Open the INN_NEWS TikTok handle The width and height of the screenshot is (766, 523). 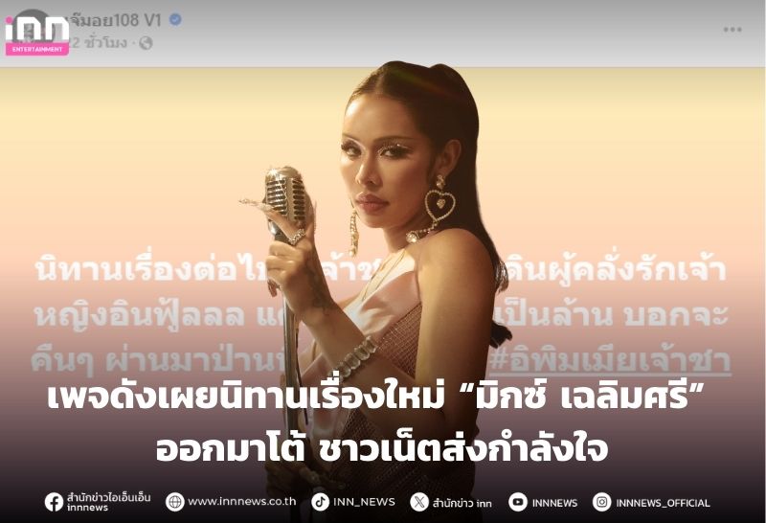[x=364, y=502]
